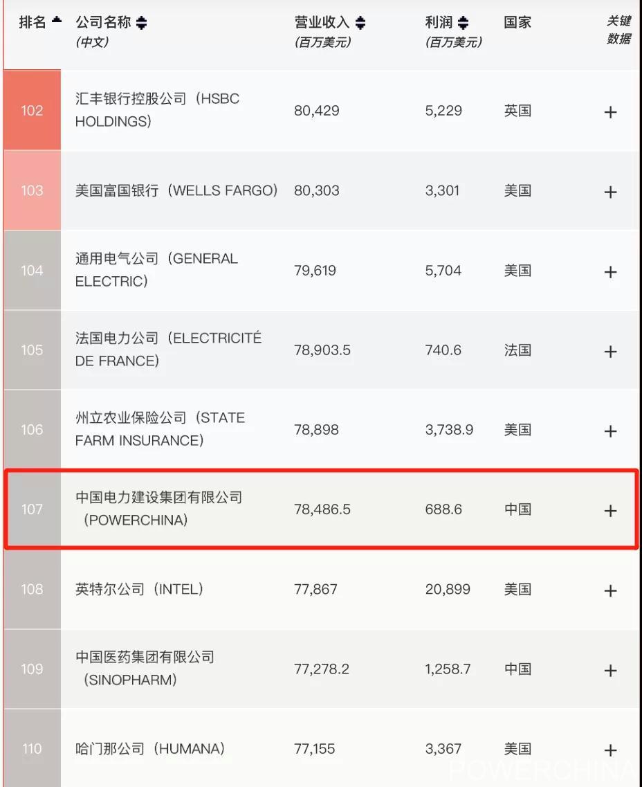Sort by profit column arrows
Image resolution: width=642 pixels, height=787 pixels.
point(464,23)
